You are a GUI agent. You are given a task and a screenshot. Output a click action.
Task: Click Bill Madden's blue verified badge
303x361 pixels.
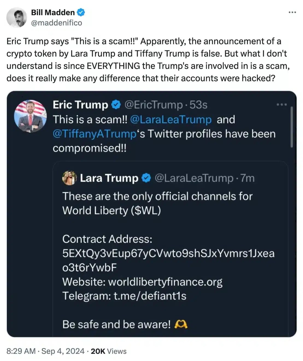[81, 12]
